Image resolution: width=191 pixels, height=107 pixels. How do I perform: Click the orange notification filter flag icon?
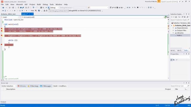tap(159, 1)
